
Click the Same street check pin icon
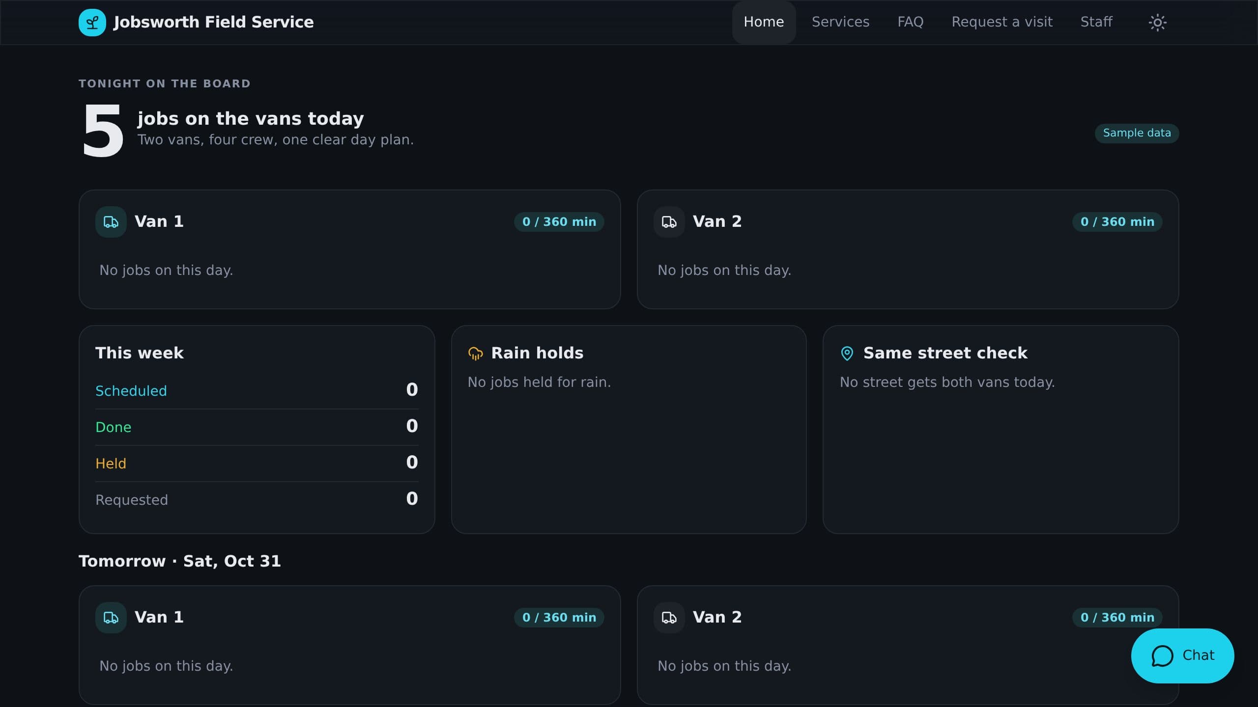point(847,353)
